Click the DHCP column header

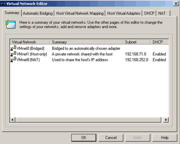160,42
